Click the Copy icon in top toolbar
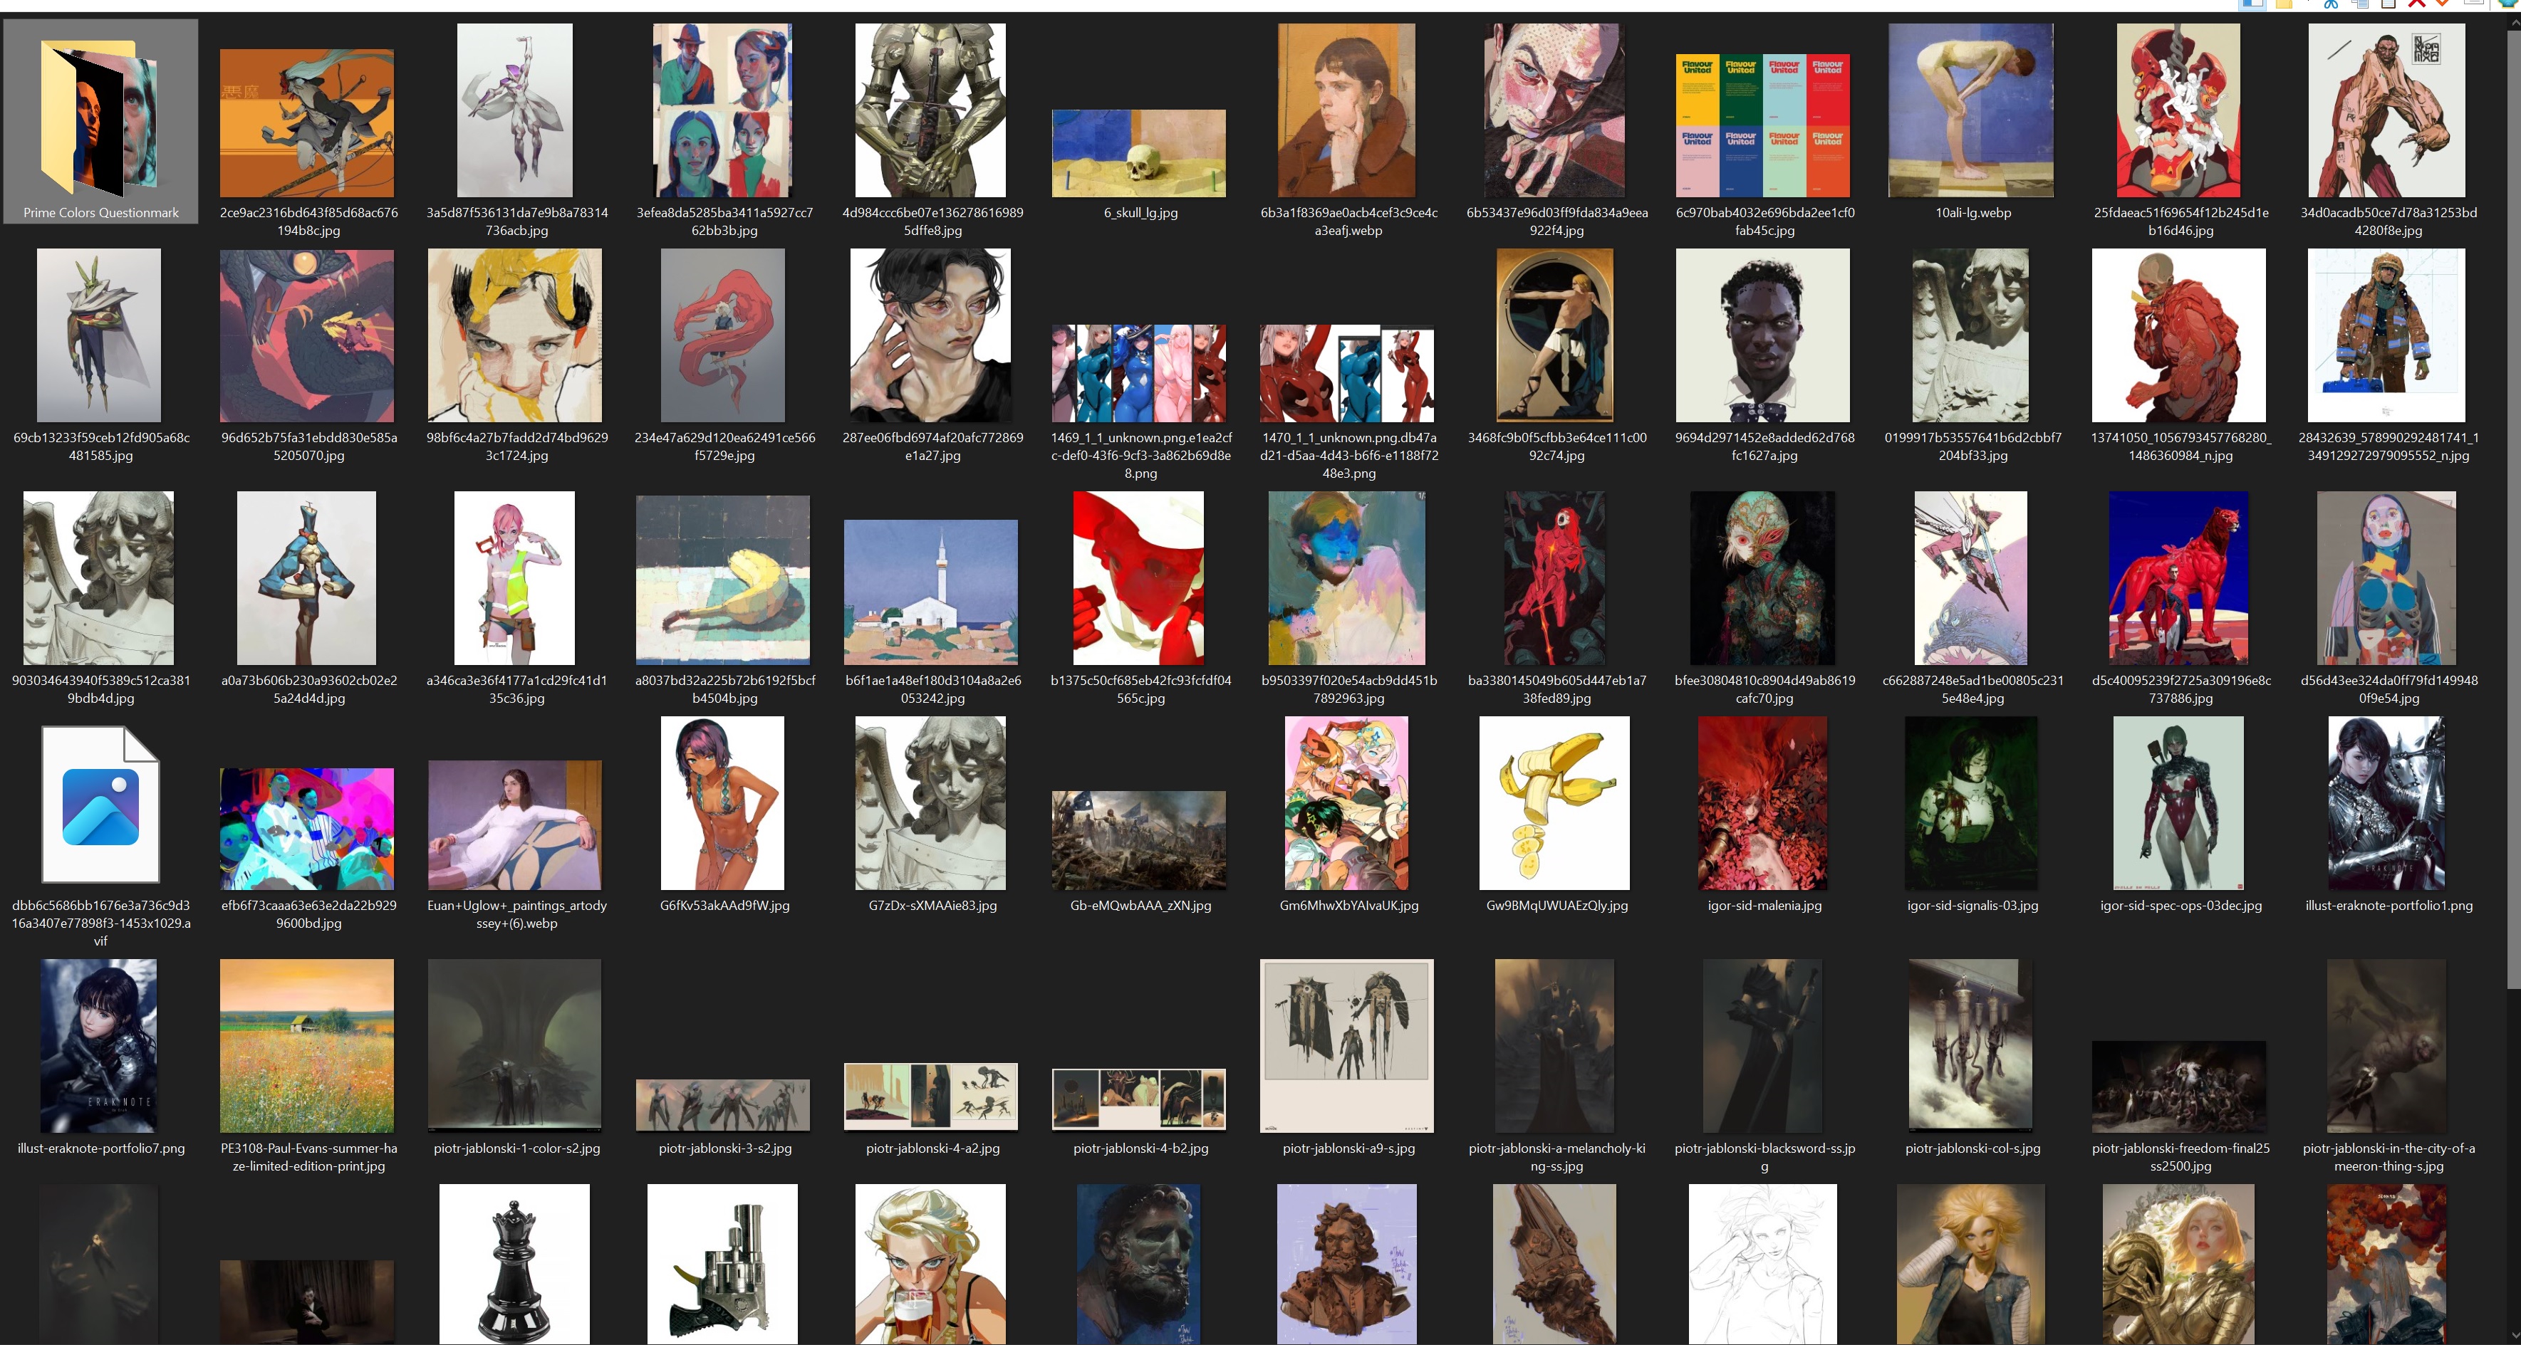The height and width of the screenshot is (1345, 2521). (2361, 4)
